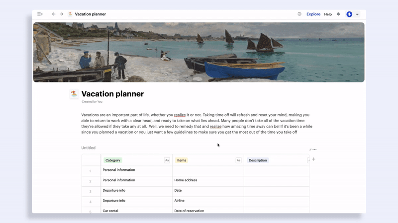Click the seaside painting cover image
398x223 pixels.
(199, 52)
